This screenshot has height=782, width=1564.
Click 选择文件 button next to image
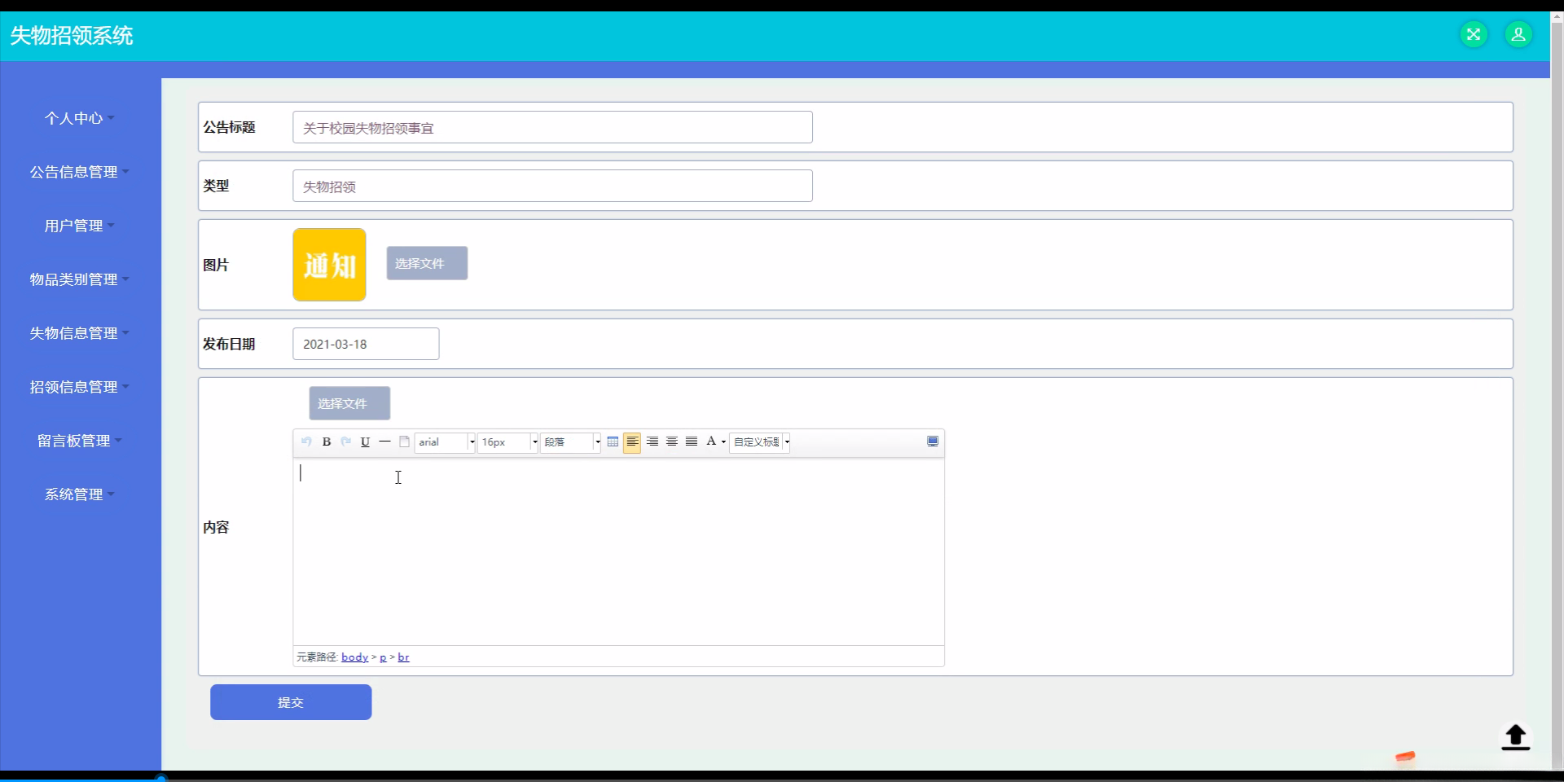(x=427, y=263)
